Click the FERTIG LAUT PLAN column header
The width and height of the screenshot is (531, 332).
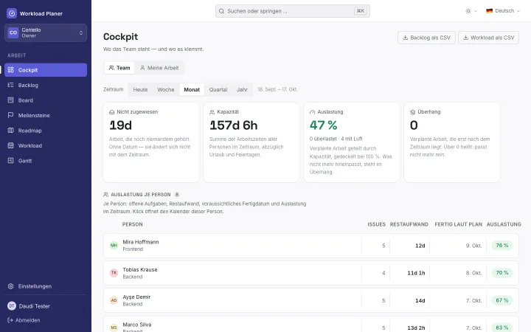[458, 224]
